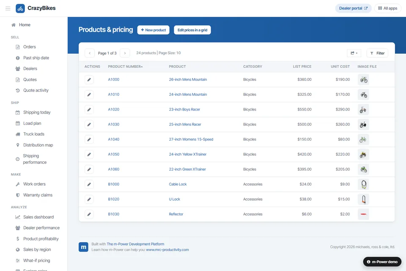406x271 pixels.
Task: Edit product A1020 with pencil icon
Action: click(x=89, y=109)
